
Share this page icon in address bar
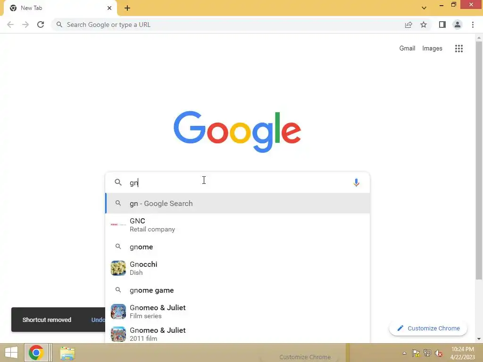point(408,25)
